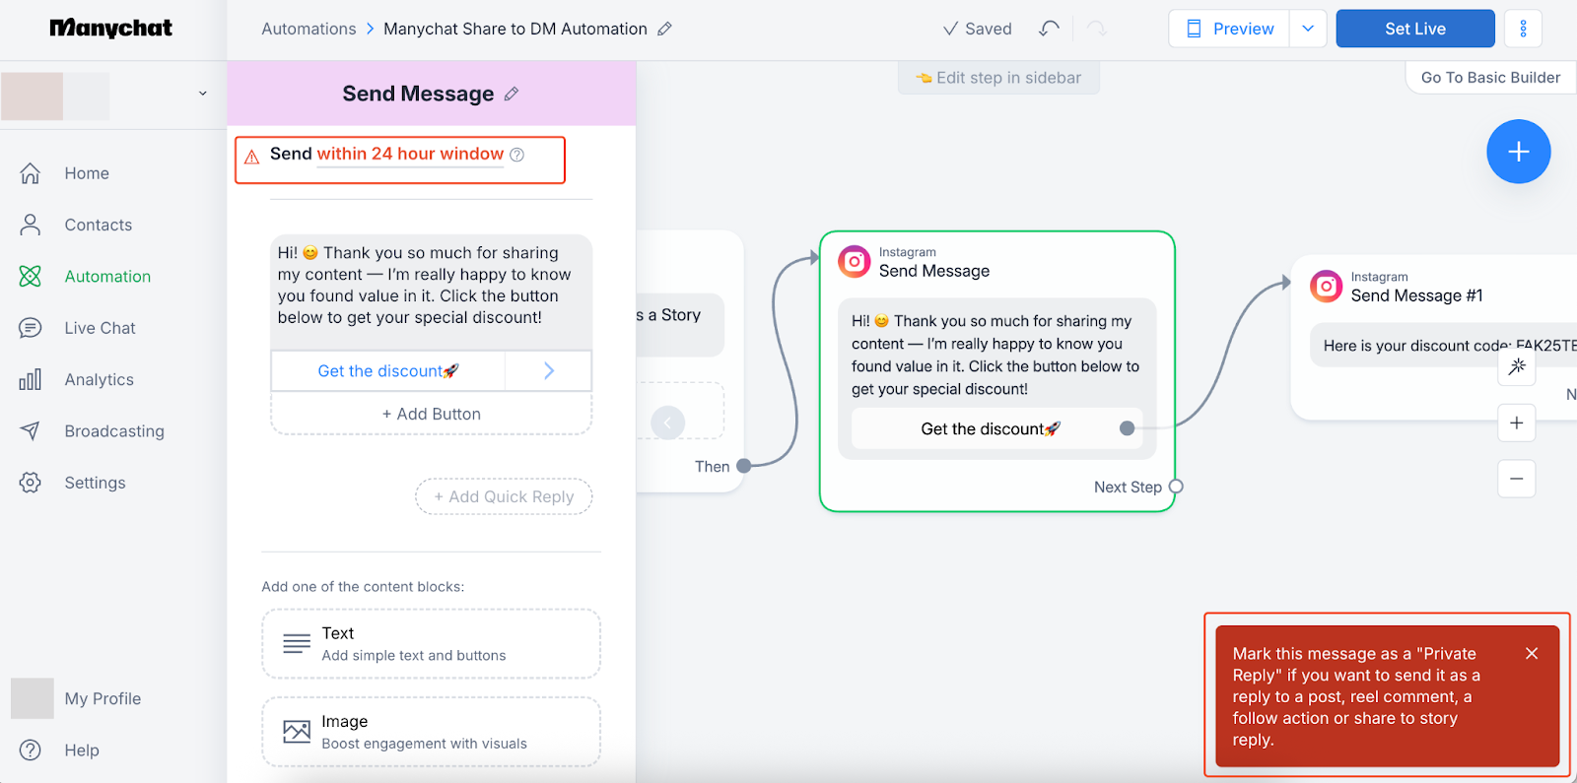Click the Next Step connector circle
The height and width of the screenshot is (783, 1577).
[x=1176, y=487]
